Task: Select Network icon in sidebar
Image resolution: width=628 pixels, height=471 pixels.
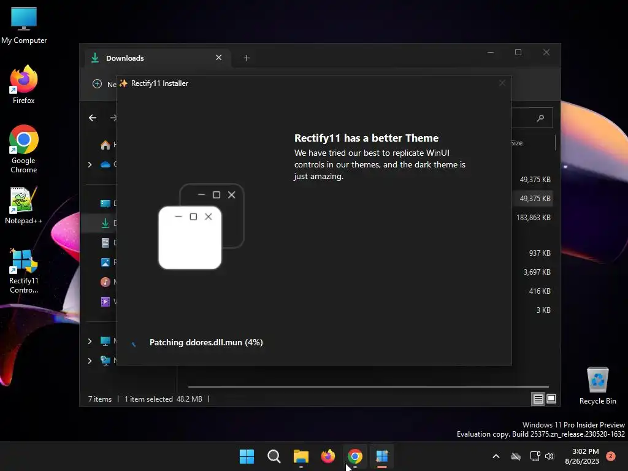Action: coord(105,361)
